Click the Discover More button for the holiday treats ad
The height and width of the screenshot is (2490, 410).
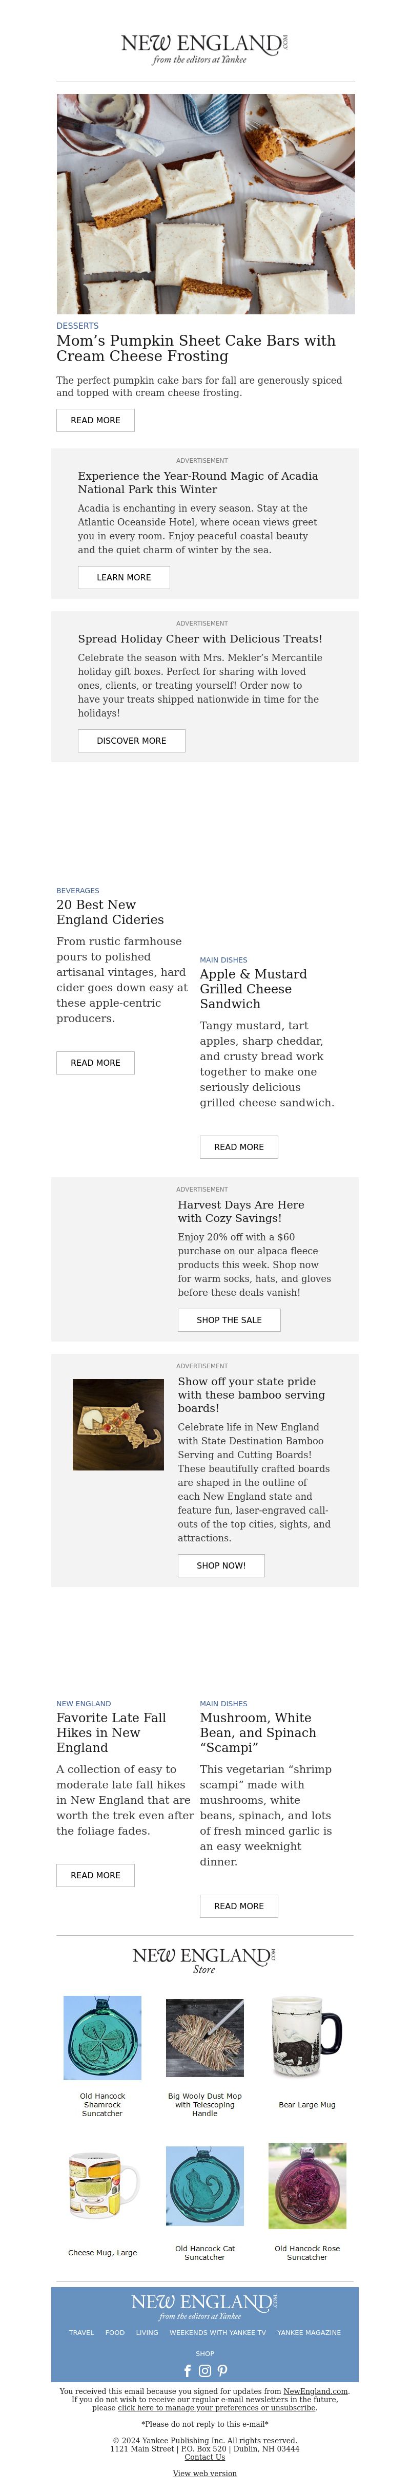point(131,741)
